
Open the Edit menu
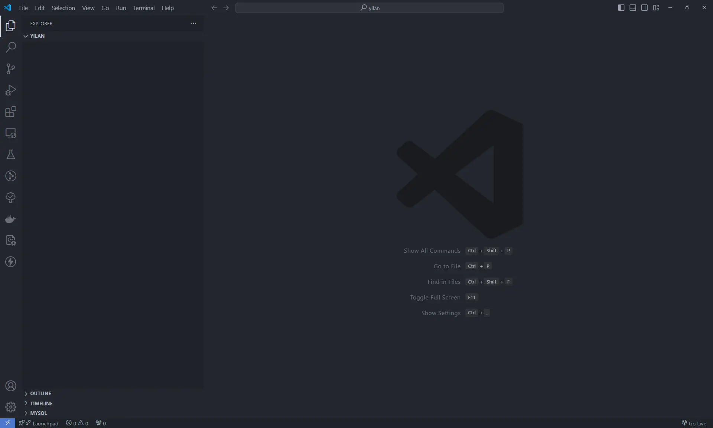(x=40, y=8)
